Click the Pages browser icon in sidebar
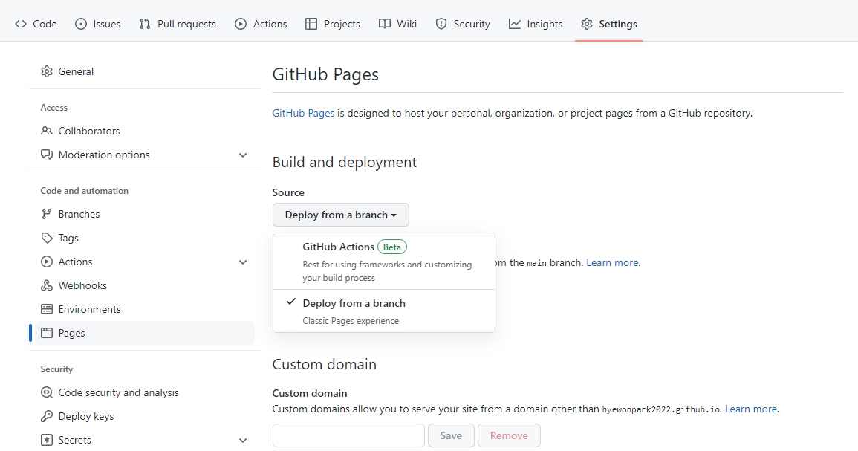Screen dimensions: 858x451 point(47,333)
